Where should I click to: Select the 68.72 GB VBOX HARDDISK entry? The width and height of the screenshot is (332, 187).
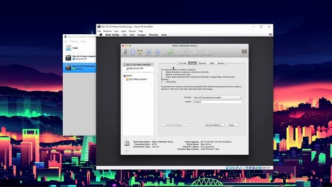[x=138, y=64]
